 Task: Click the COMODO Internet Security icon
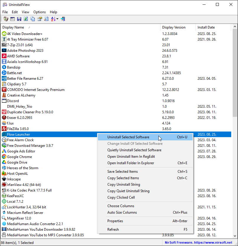pos(4,89)
